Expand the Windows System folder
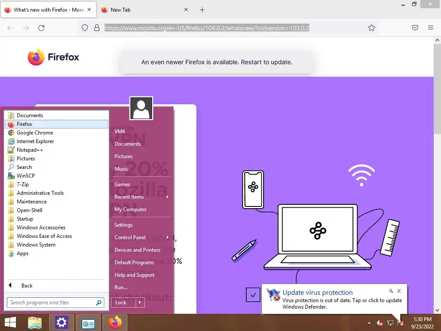Screen dimensions: 441x331 pos(56,245)
